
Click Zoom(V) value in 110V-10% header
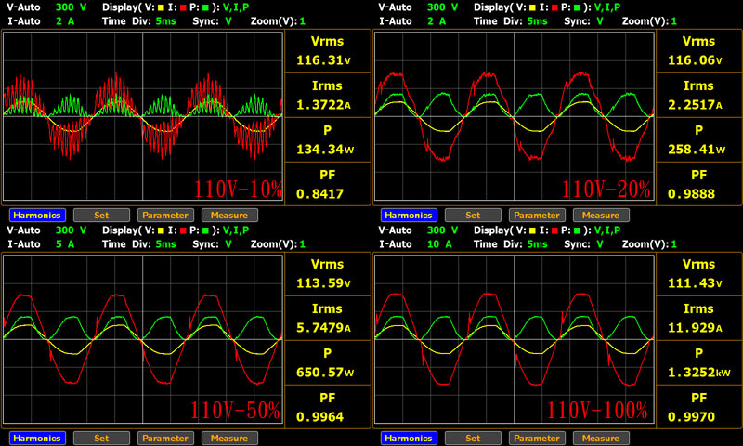303,21
